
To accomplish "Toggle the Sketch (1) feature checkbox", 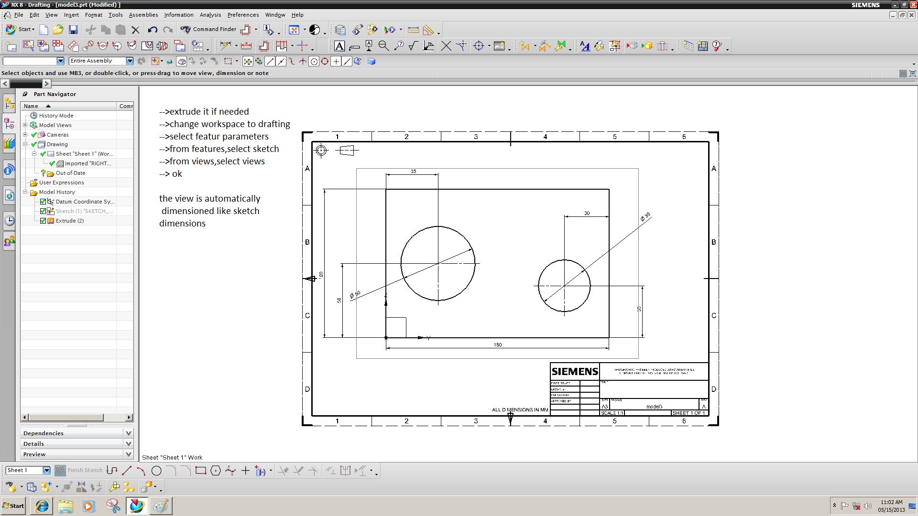I will pos(43,211).
